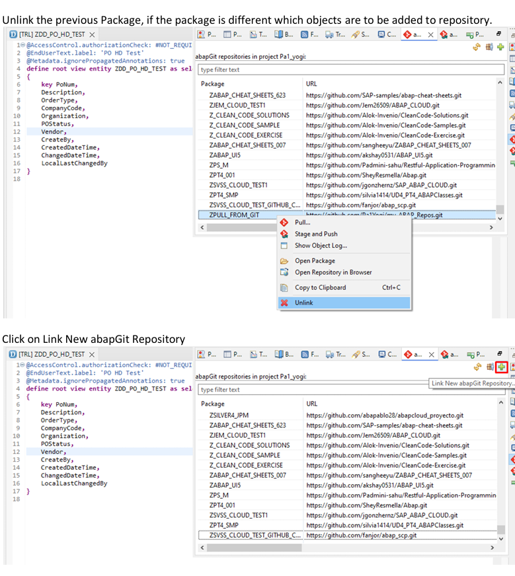Image resolution: width=515 pixels, height=576 pixels.
Task: Open the Transport tab (Tr...) in upper screenshot
Action: [335, 34]
